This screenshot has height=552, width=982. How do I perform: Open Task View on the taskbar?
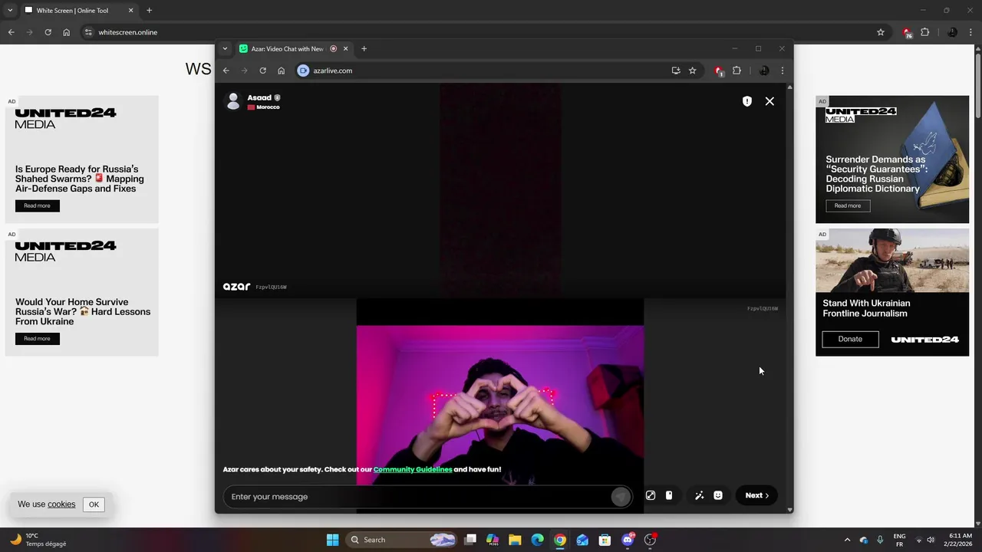pos(470,540)
